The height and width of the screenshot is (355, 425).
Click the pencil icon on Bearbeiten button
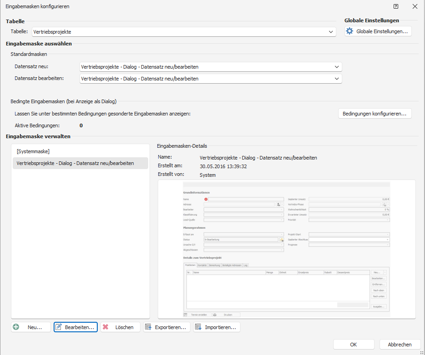pos(59,327)
